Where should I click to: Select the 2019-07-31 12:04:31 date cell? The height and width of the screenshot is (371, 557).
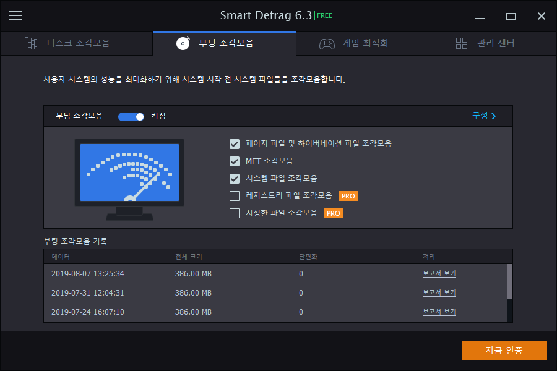pos(88,293)
